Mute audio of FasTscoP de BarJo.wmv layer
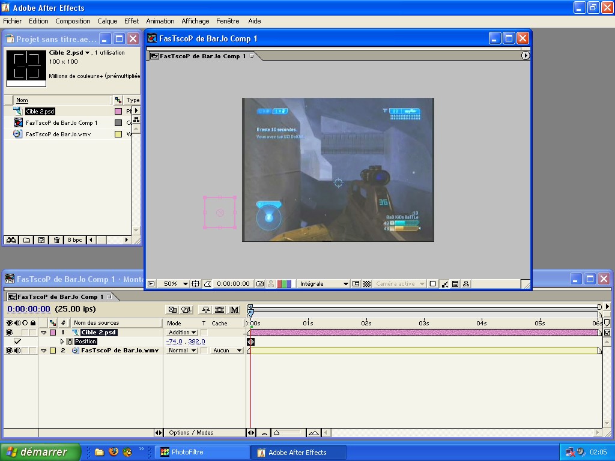This screenshot has width=615, height=461. (17, 351)
